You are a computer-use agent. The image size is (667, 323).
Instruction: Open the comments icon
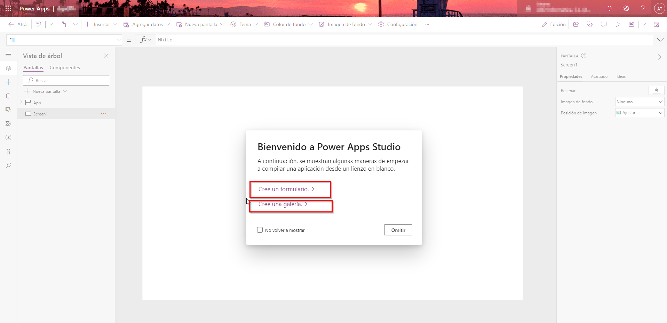[x=604, y=24]
